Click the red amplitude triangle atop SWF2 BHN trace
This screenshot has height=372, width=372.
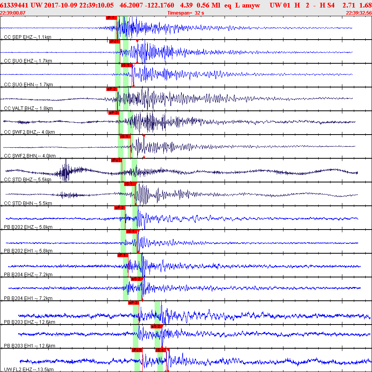144,136
